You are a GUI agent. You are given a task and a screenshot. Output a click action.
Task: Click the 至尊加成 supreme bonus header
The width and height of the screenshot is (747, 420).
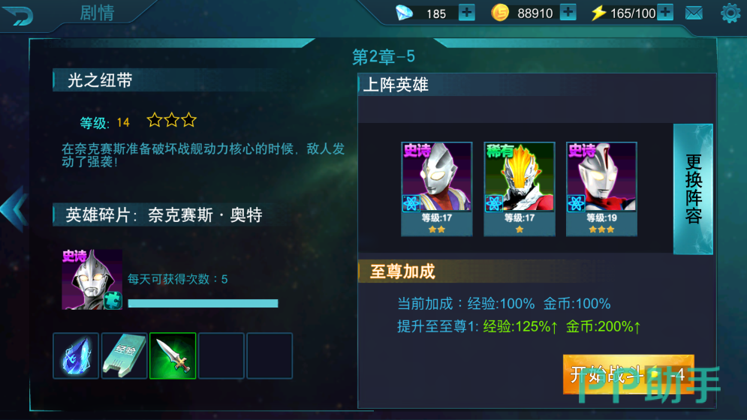402,271
